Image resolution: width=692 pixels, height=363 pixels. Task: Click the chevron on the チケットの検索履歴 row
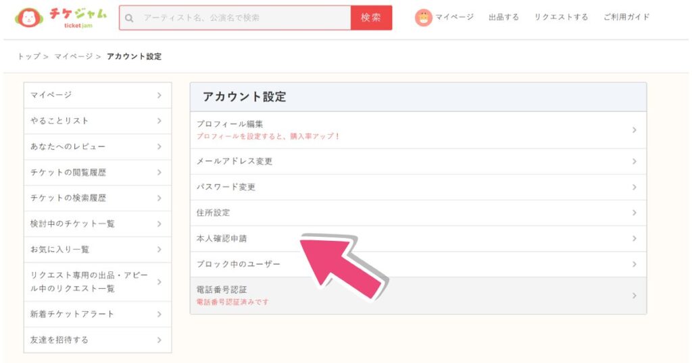159,198
